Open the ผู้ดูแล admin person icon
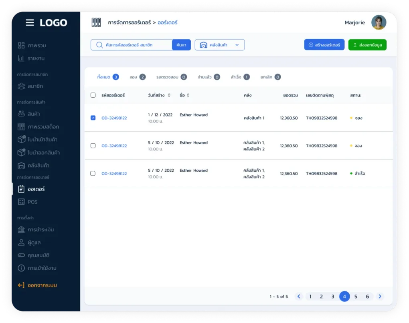The image size is (409, 323). pos(21,242)
